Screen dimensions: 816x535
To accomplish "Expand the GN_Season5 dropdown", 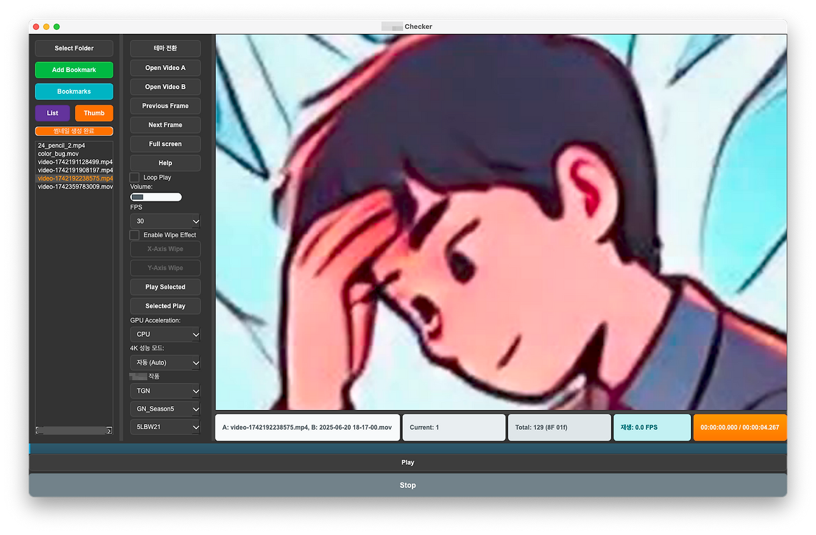I will click(x=165, y=409).
